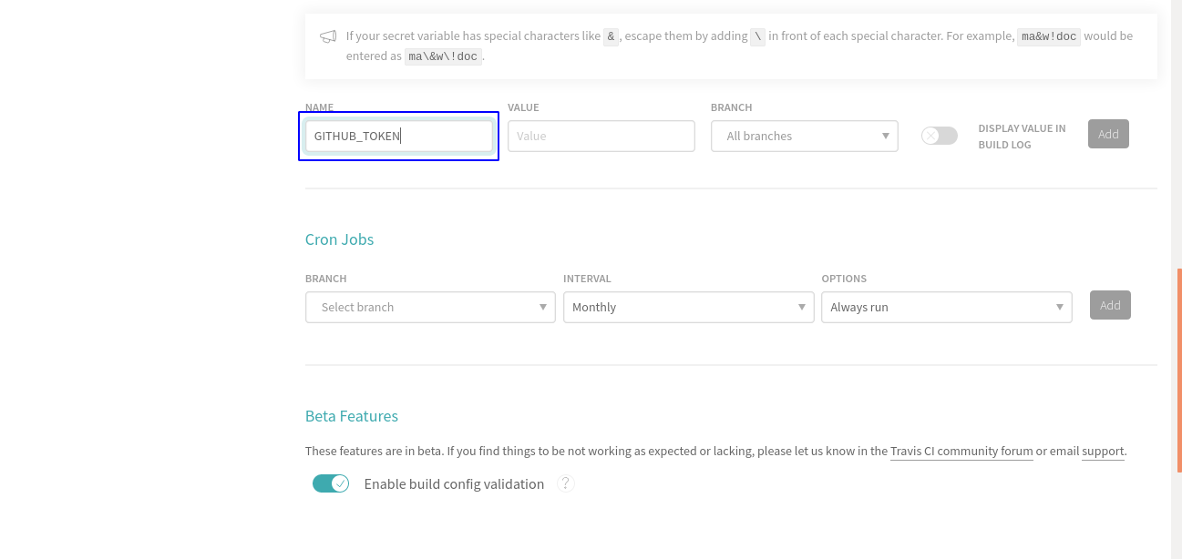
Task: Click the Beta Features section heading
Action: [x=351, y=416]
